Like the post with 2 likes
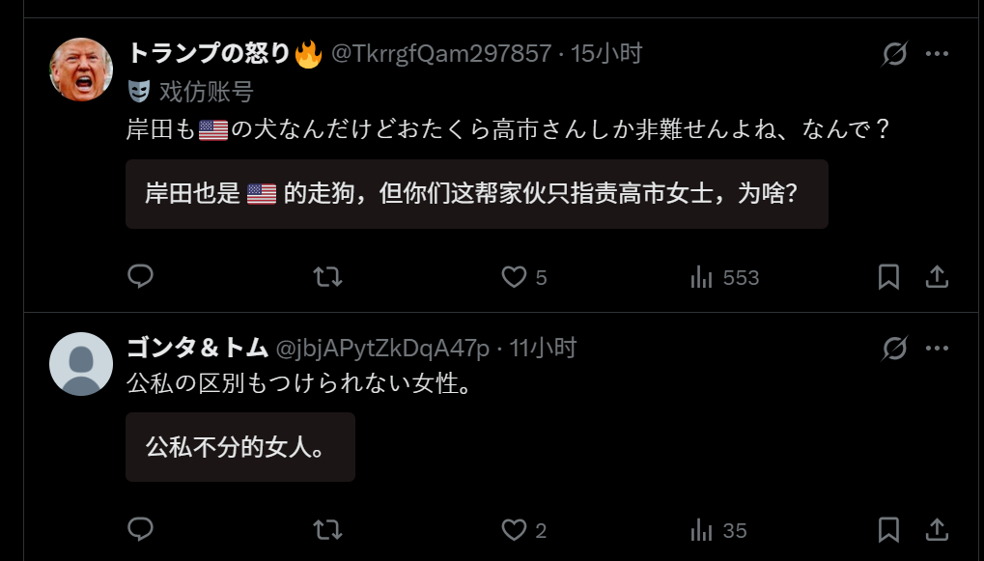The width and height of the screenshot is (984, 561). (x=524, y=530)
